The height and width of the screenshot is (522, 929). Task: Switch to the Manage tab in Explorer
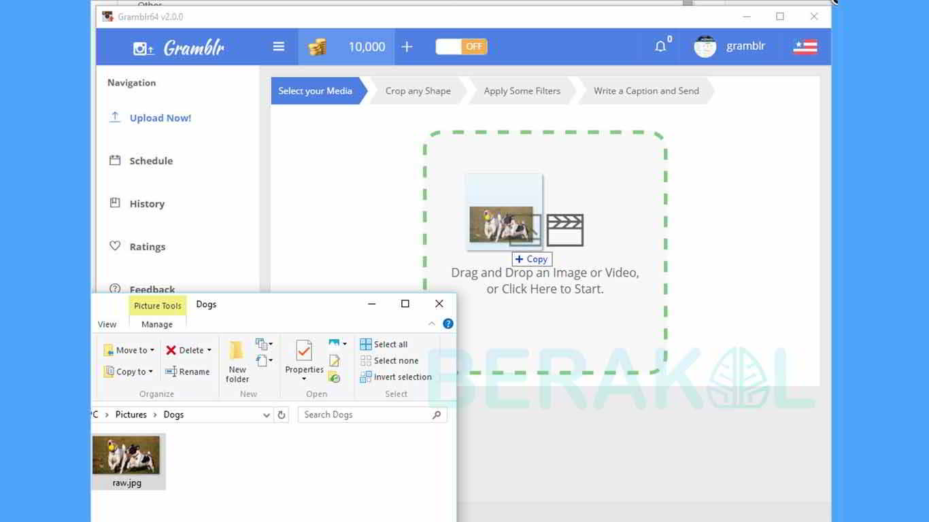156,324
